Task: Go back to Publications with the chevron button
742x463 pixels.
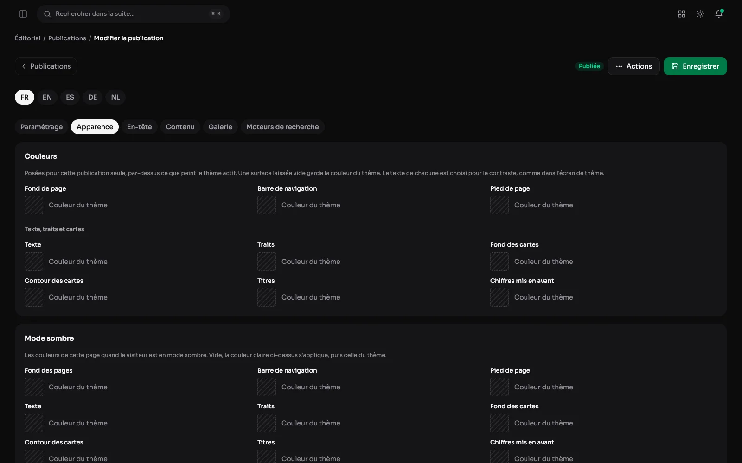Action: point(46,66)
